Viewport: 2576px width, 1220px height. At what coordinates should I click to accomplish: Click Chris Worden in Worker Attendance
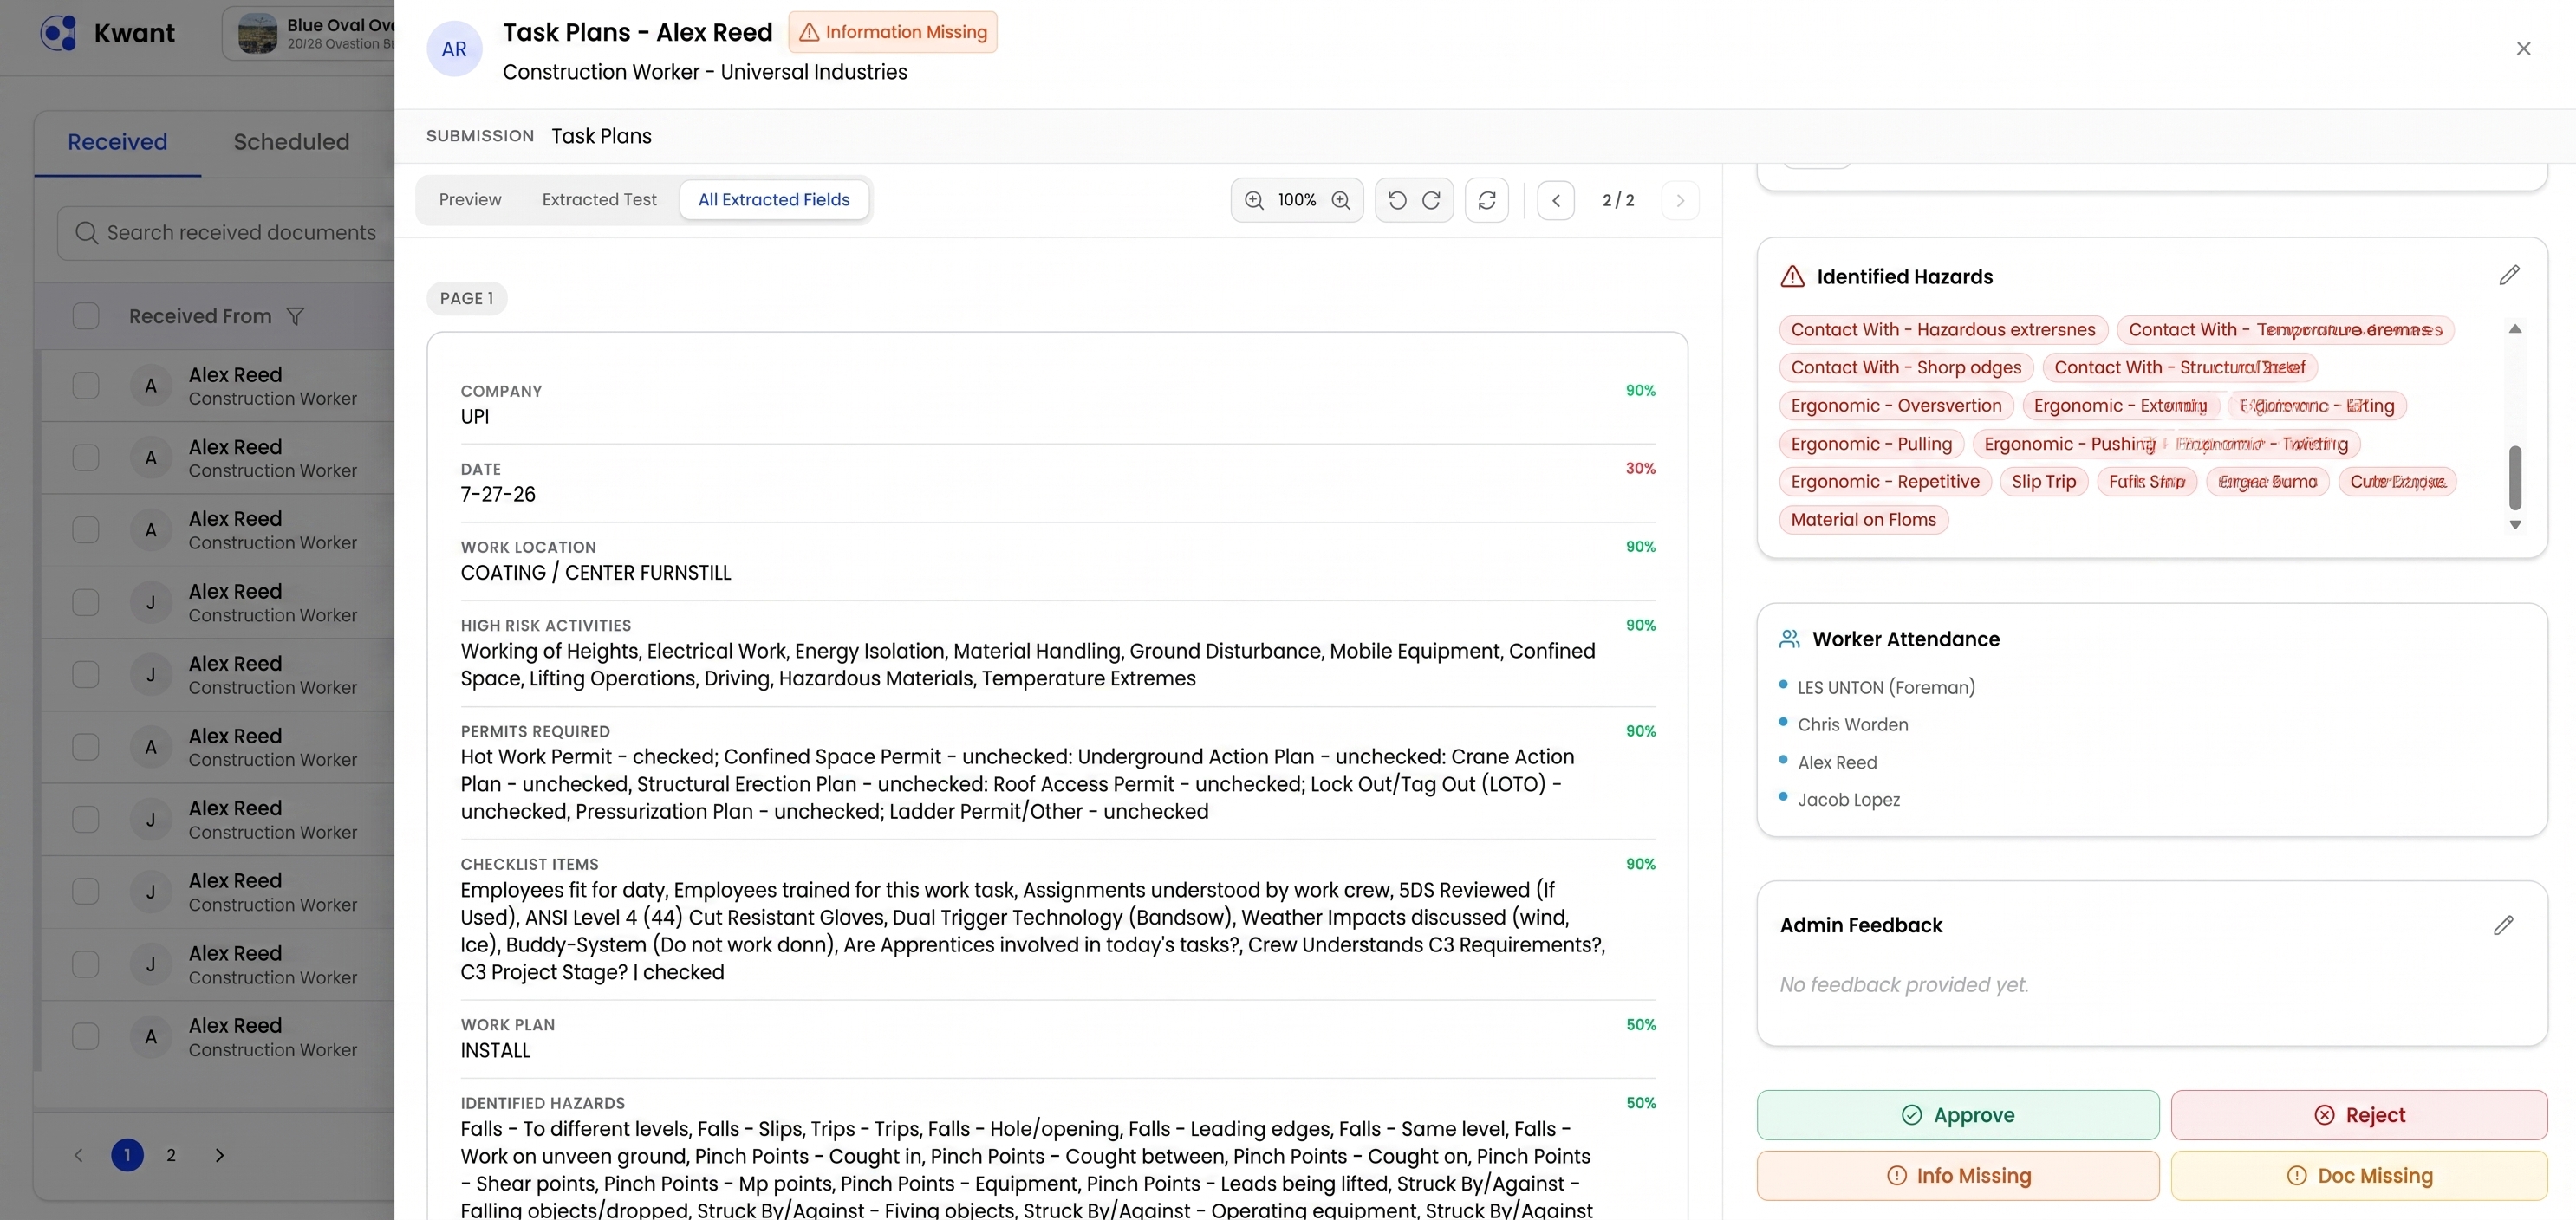1853,725
